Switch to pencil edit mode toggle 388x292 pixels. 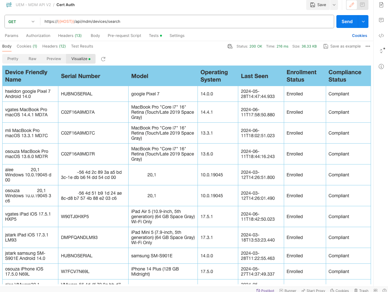pos(352,5)
